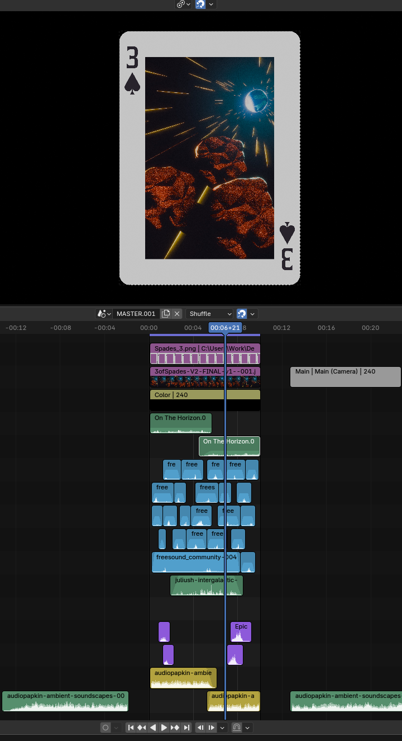Select the Main (Camera) scene strip

click(345, 376)
